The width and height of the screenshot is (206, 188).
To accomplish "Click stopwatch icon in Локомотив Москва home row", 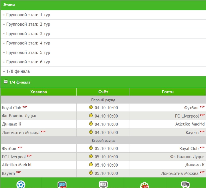I will click(91, 132).
